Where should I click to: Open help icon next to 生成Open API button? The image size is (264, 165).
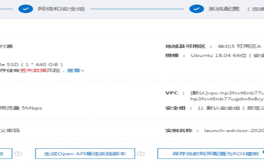(x=141, y=154)
